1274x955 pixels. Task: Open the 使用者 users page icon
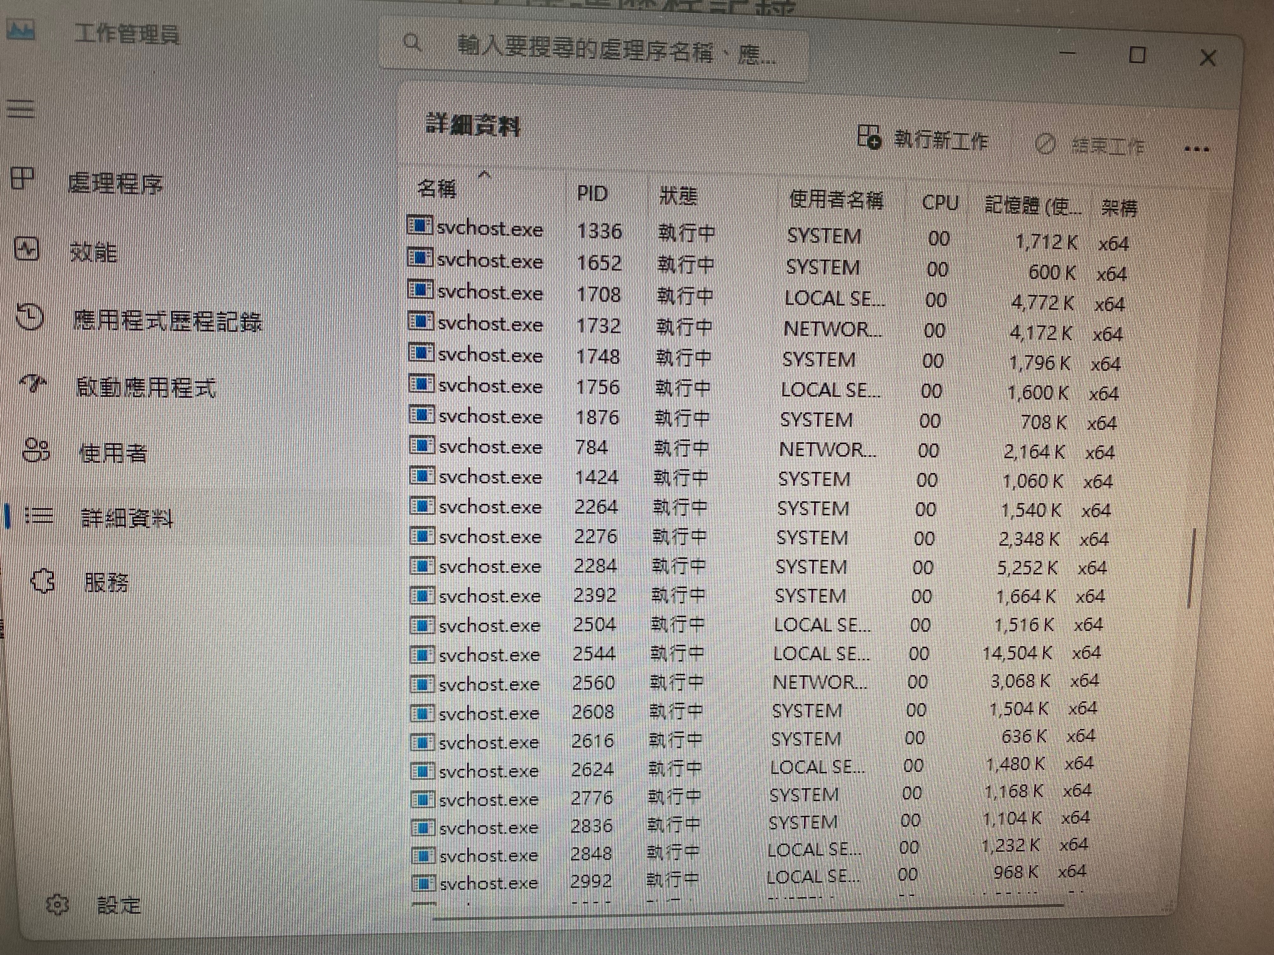[36, 450]
